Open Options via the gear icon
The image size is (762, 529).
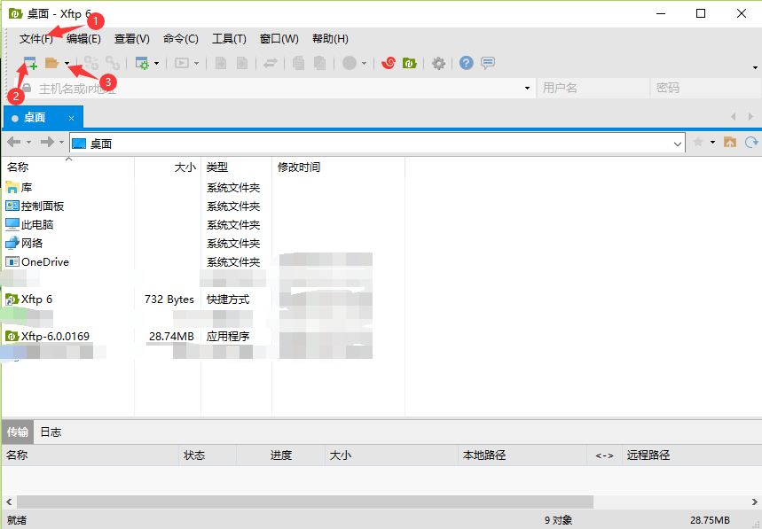pos(438,63)
